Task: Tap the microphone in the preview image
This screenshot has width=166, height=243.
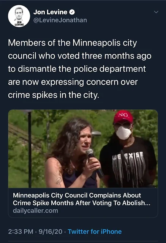Action: pyautogui.click(x=95, y=163)
